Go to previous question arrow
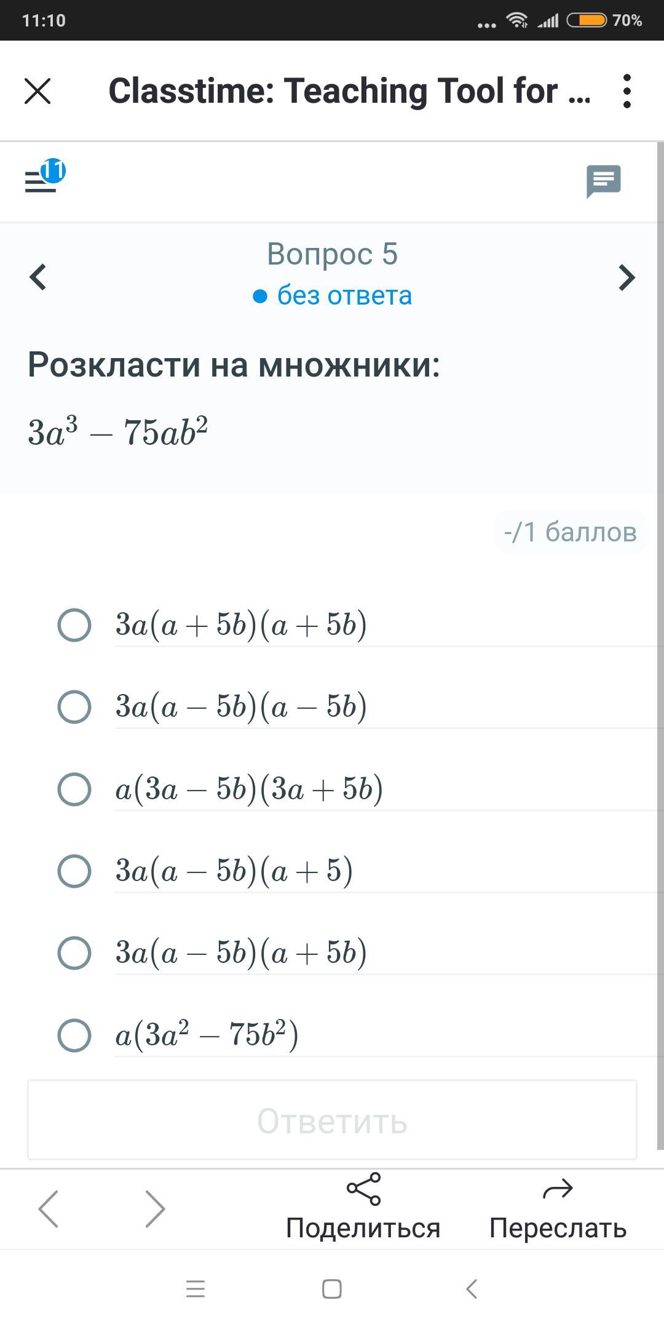This screenshot has width=664, height=1329. click(x=38, y=277)
